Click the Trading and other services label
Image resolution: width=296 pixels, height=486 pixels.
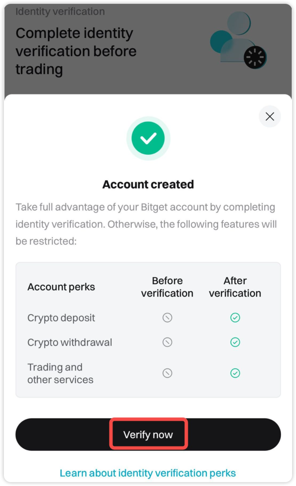tap(60, 373)
